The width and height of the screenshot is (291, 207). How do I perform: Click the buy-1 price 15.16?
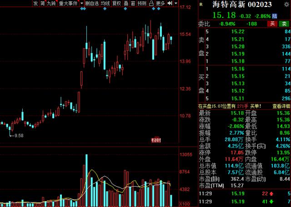point(238,69)
